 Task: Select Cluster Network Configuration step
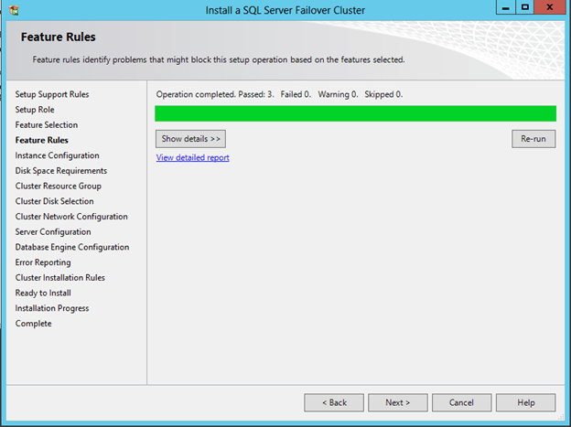[71, 217]
